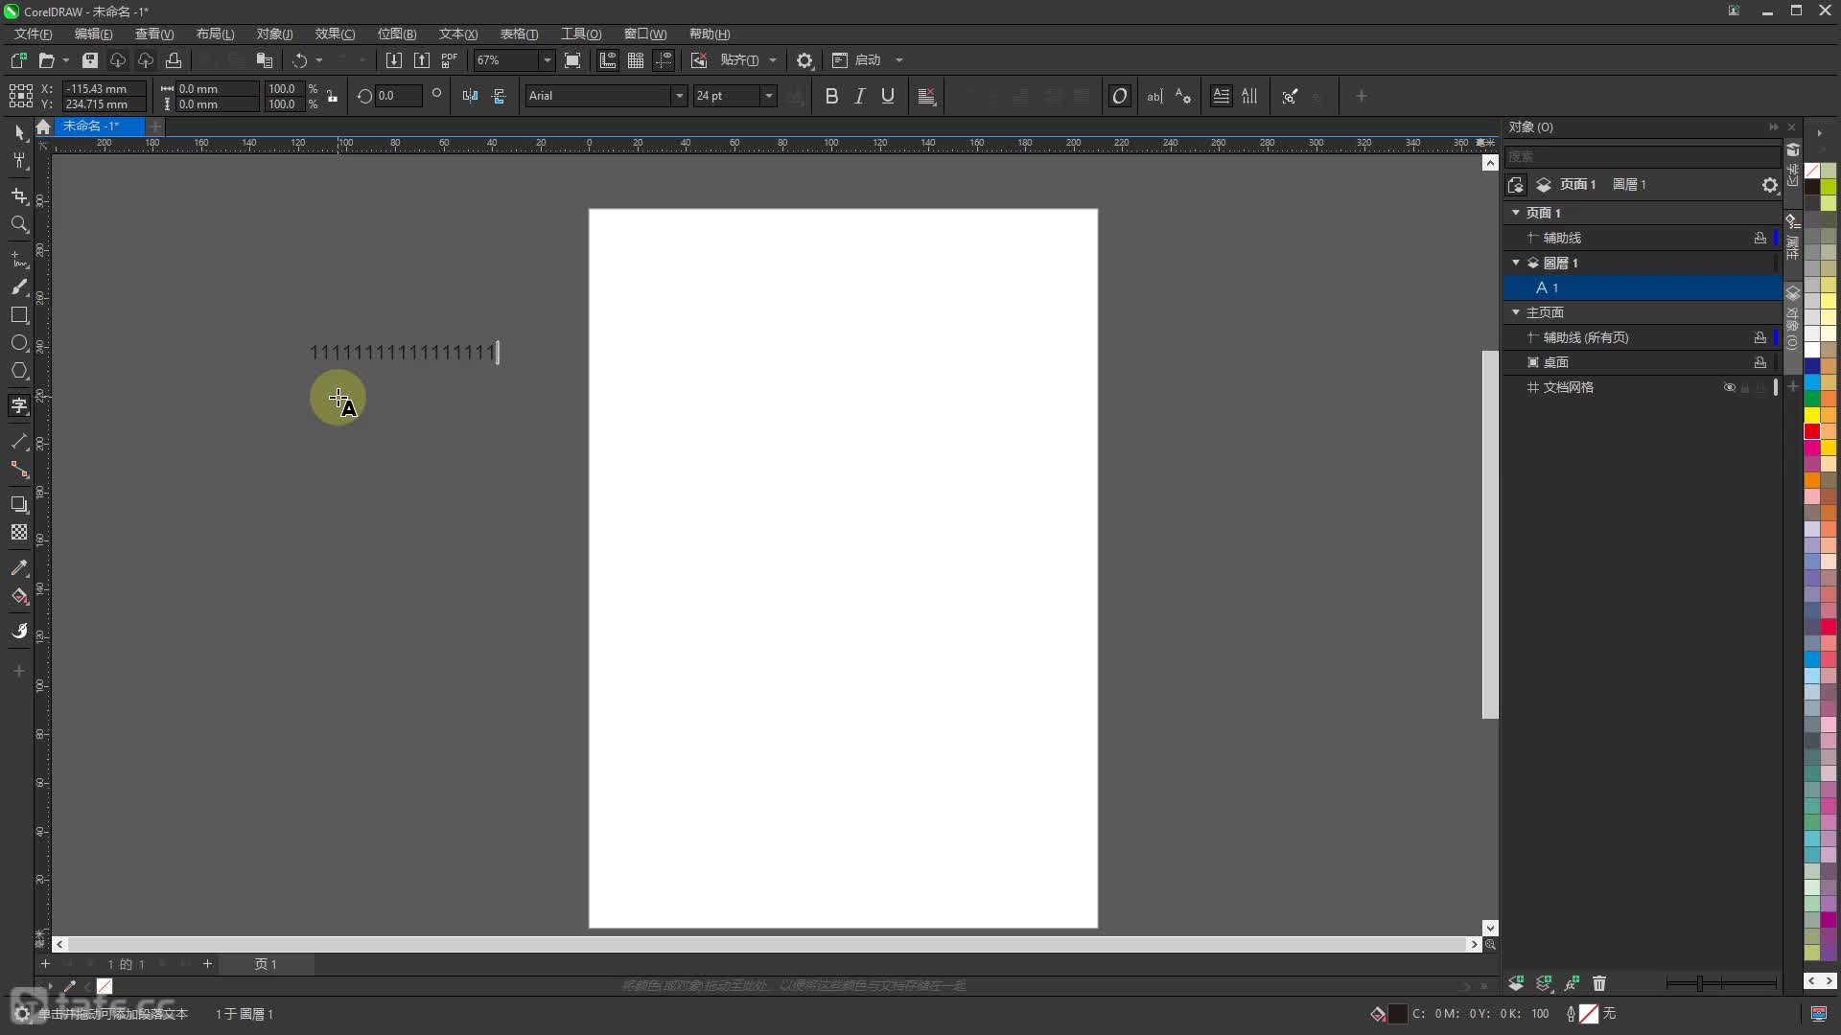Open 效果 menu
This screenshot has height=1035, width=1841.
click(x=335, y=34)
